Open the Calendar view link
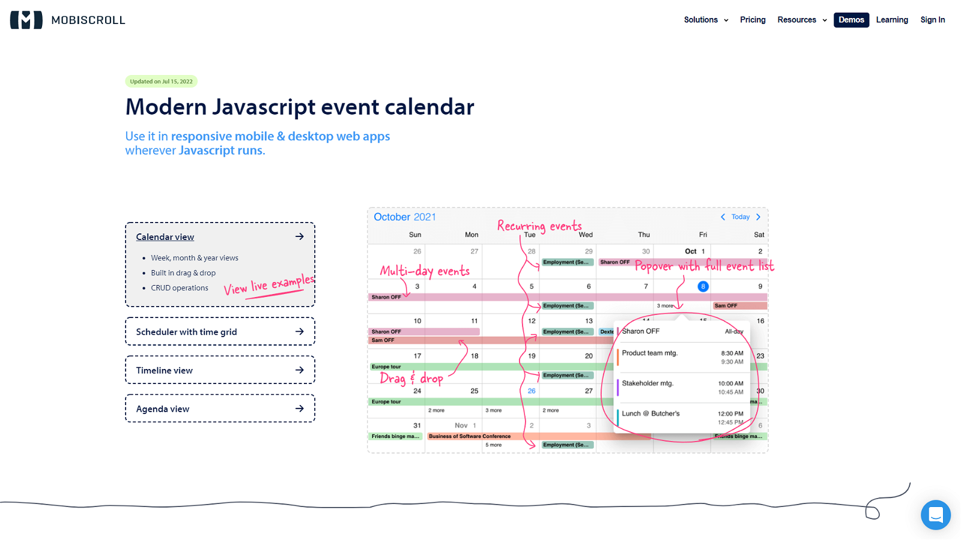The image size is (961, 540). [165, 237]
